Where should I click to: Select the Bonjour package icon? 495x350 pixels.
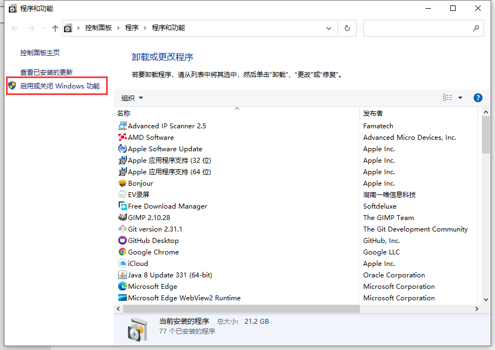point(122,183)
